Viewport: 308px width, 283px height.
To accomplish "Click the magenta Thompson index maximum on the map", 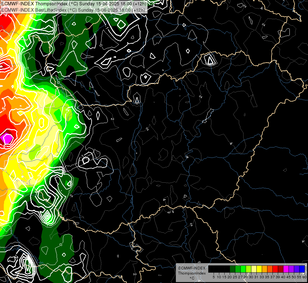I will point(7,139).
